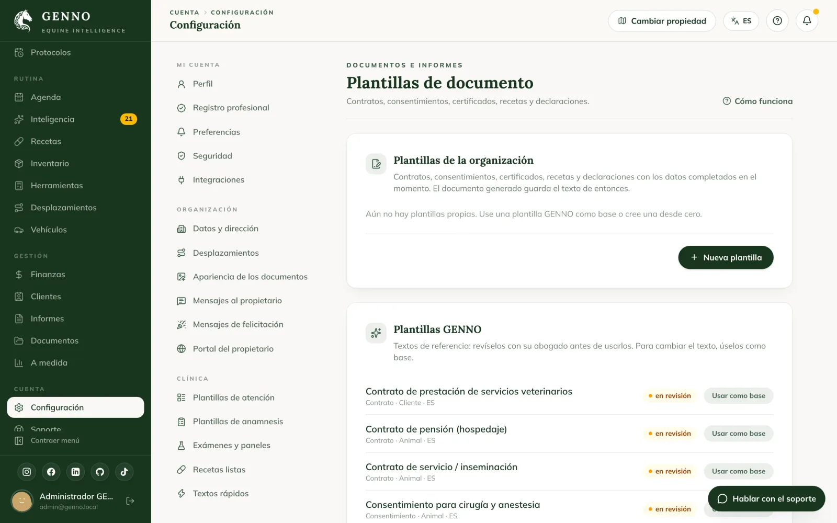Click Cambiar propiedad button
The height and width of the screenshot is (523, 837).
662,21
